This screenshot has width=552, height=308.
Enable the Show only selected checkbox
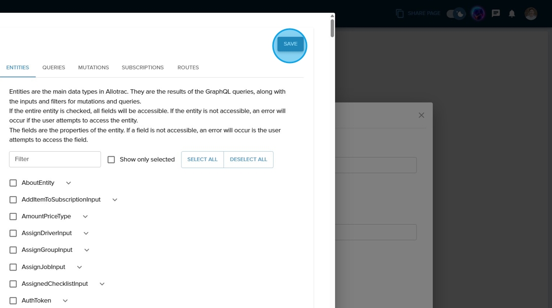pyautogui.click(x=111, y=160)
